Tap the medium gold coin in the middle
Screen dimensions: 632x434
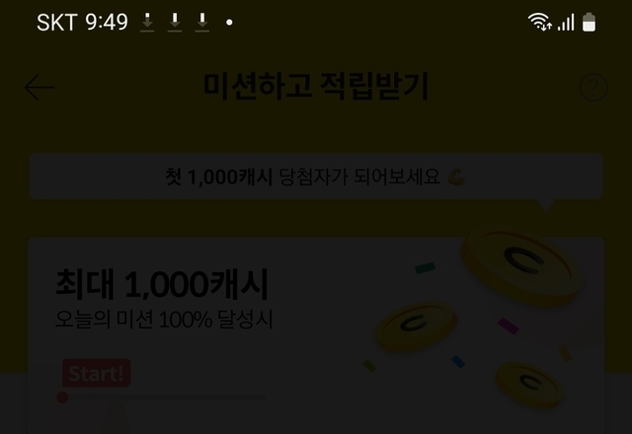coord(417,326)
